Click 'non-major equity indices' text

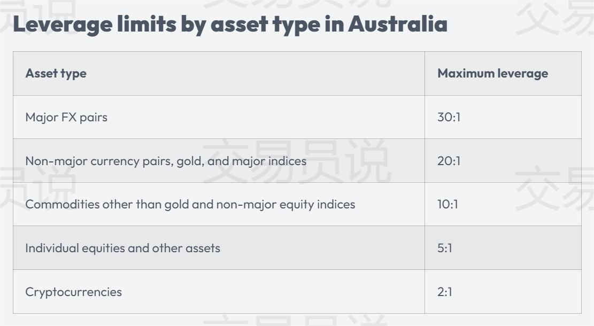[286, 205]
